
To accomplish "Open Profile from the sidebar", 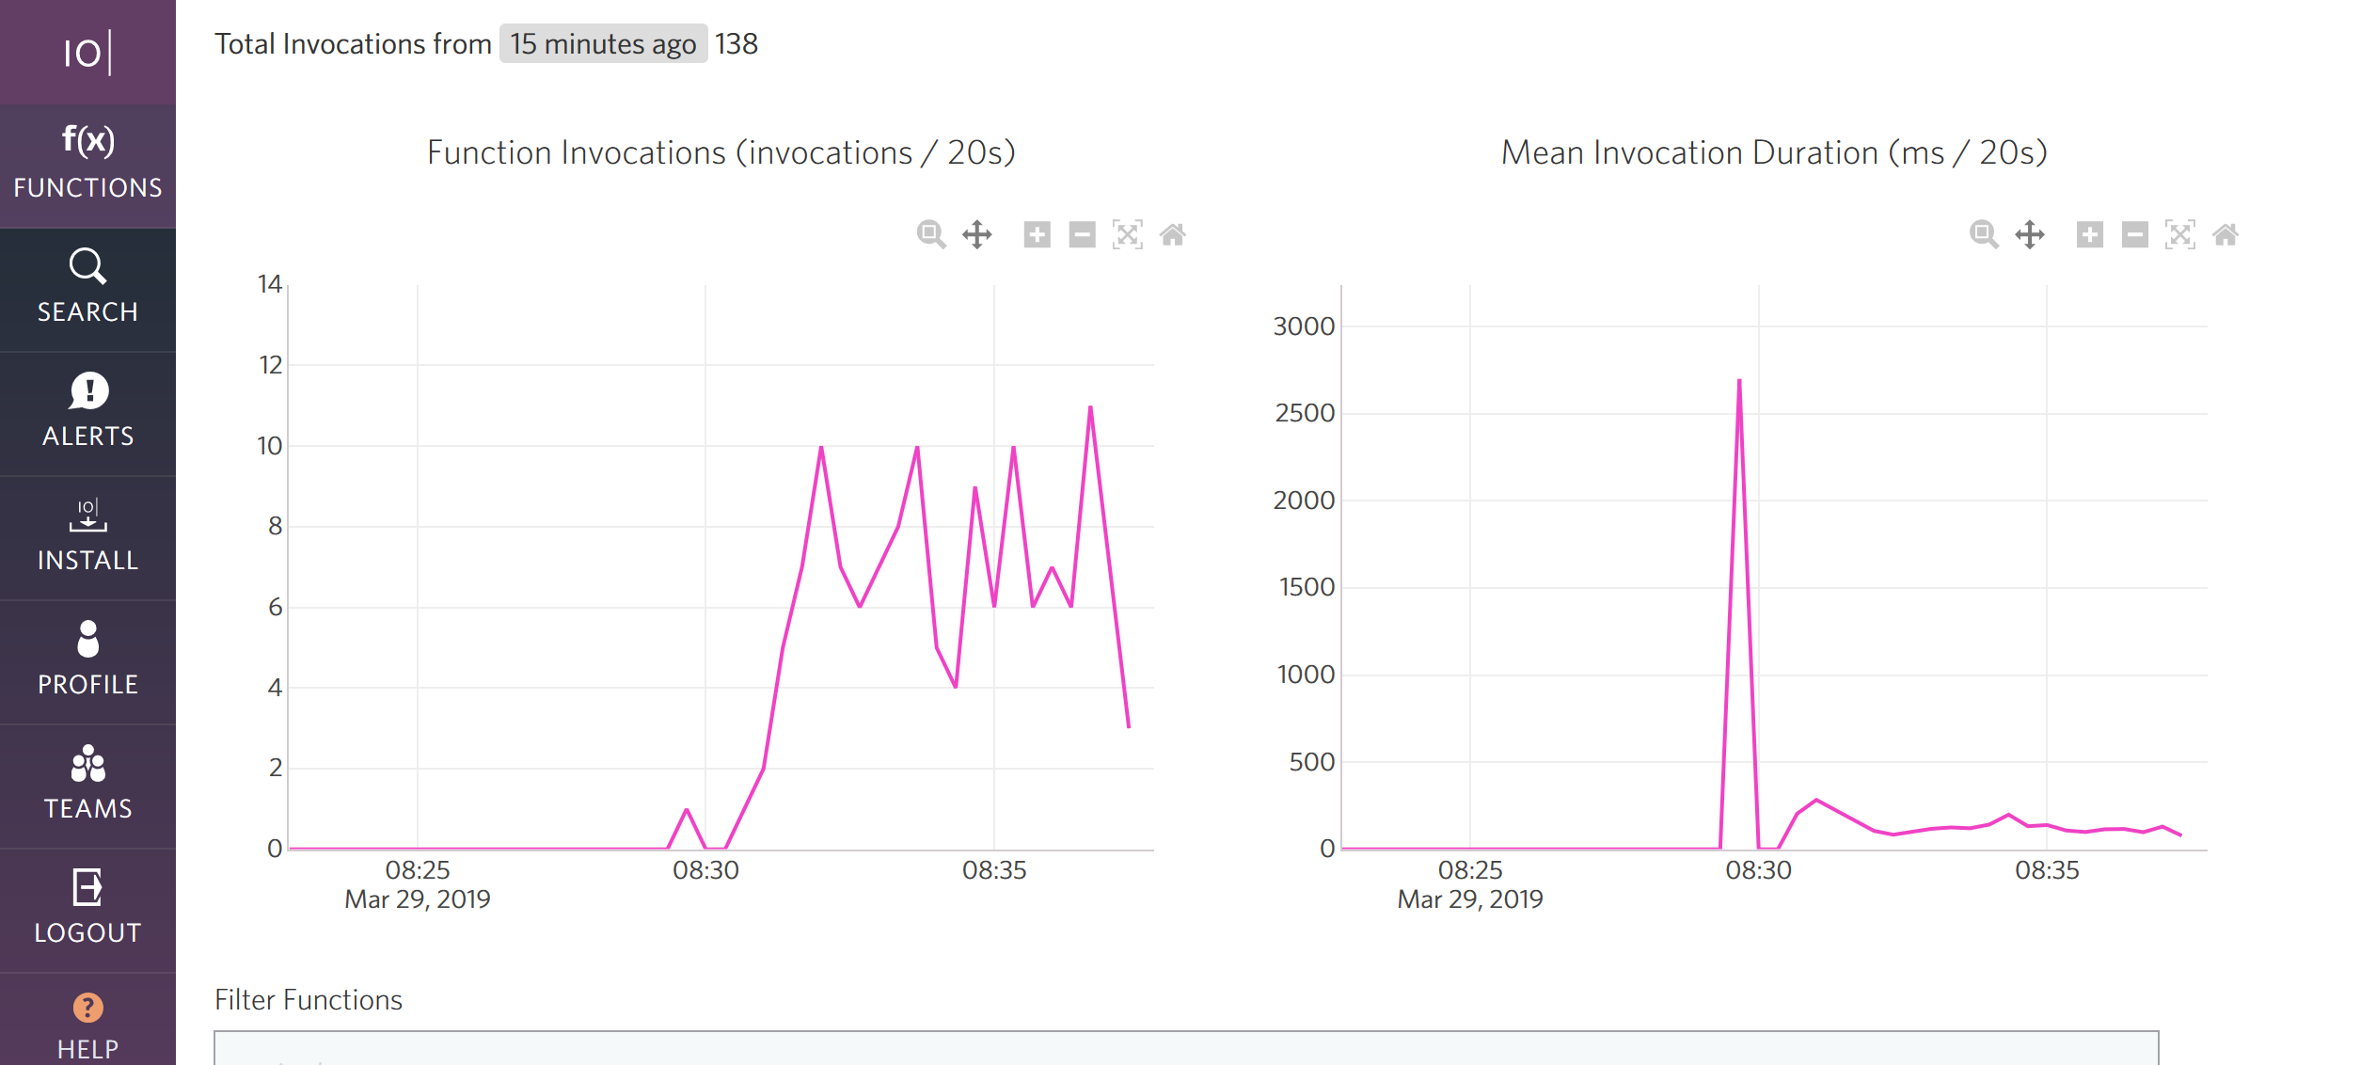I will (87, 662).
